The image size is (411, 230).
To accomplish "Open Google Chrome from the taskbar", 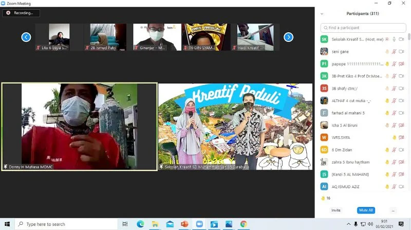I will [x=244, y=224].
